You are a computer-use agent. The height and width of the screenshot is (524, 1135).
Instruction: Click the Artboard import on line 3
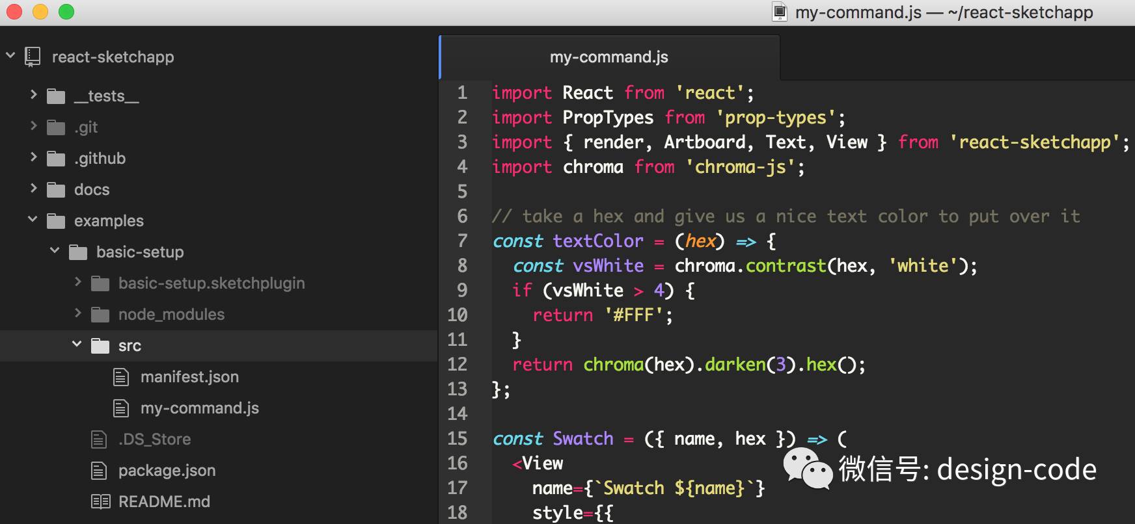tap(705, 142)
